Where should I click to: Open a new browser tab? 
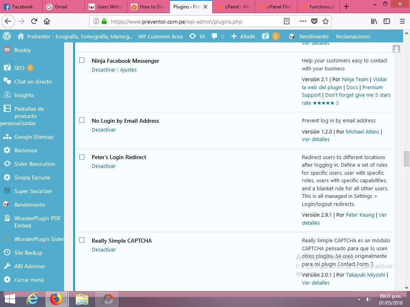[x=346, y=6]
